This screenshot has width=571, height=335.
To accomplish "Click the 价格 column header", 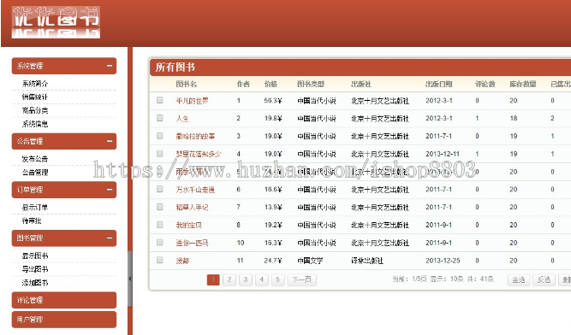I will click(x=271, y=85).
